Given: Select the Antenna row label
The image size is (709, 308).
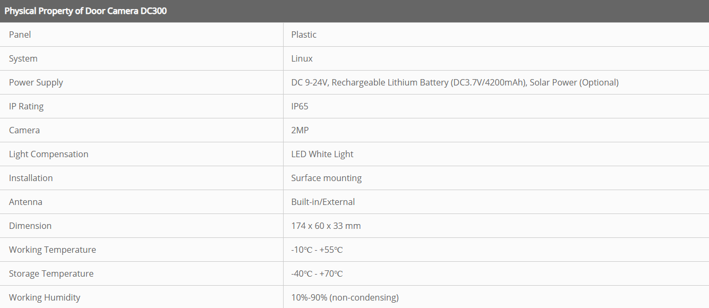Looking at the screenshot, I should click(25, 202).
